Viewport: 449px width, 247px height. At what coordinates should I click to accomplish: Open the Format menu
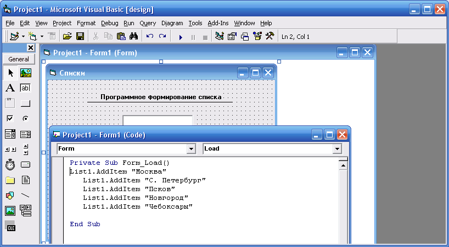(86, 23)
